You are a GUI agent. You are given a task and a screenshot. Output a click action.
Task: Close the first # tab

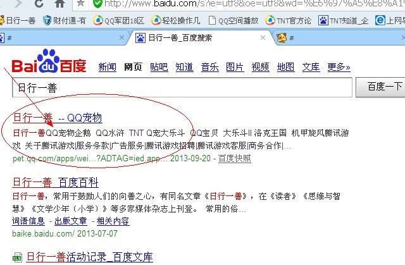121,38
